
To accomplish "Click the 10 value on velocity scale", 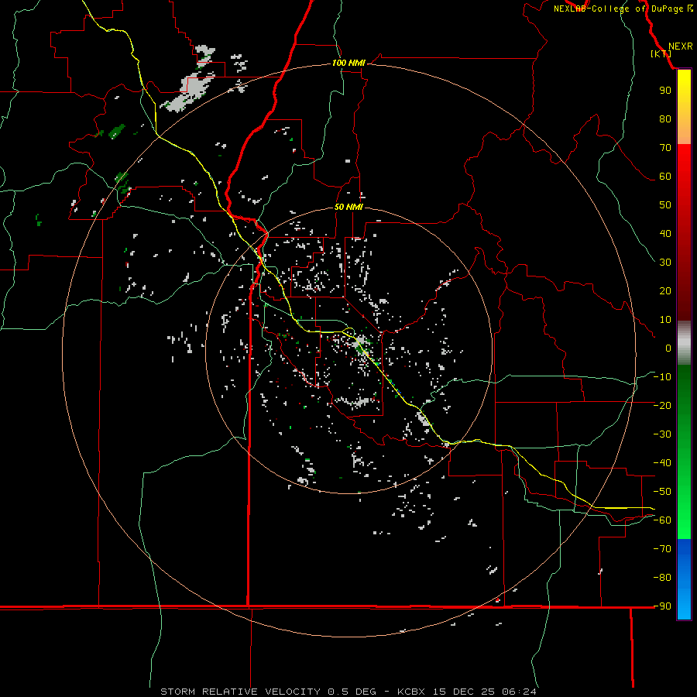I will click(665, 320).
